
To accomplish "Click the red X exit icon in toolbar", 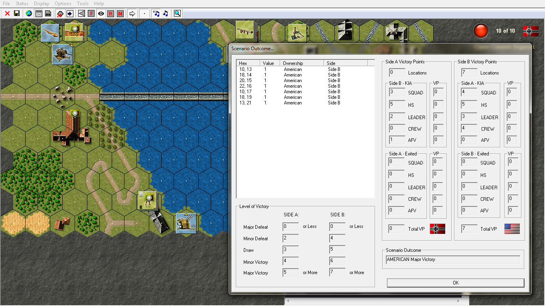I will (7, 14).
